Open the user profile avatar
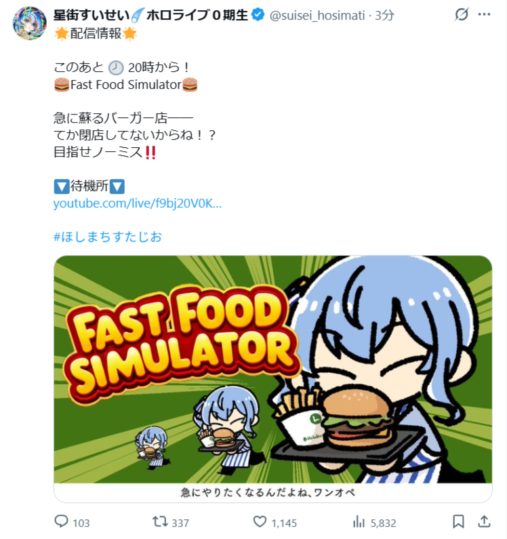Viewport: 507px width, 539px height. tap(30, 23)
